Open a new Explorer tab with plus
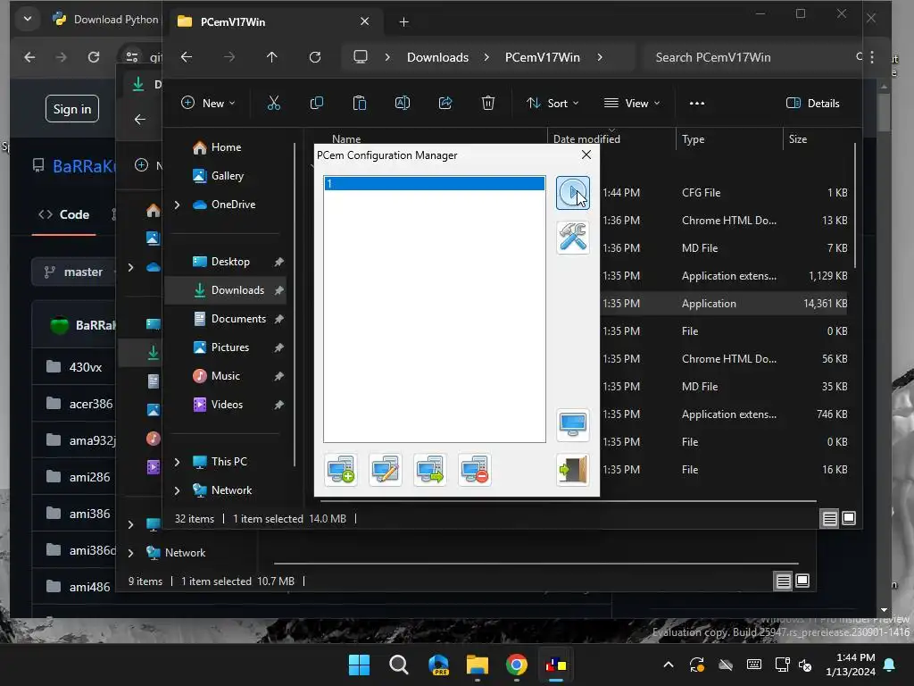 coord(404,22)
